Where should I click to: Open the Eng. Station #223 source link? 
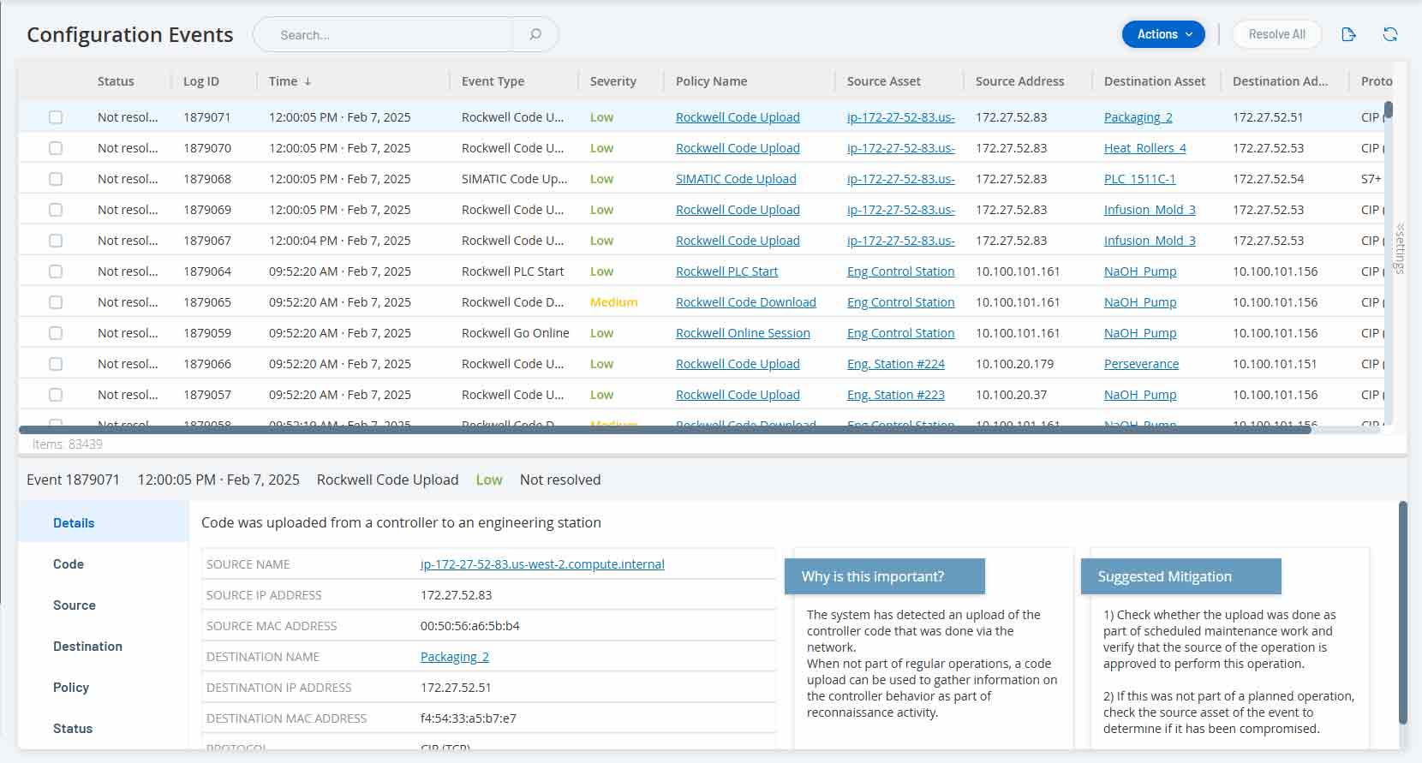click(895, 395)
